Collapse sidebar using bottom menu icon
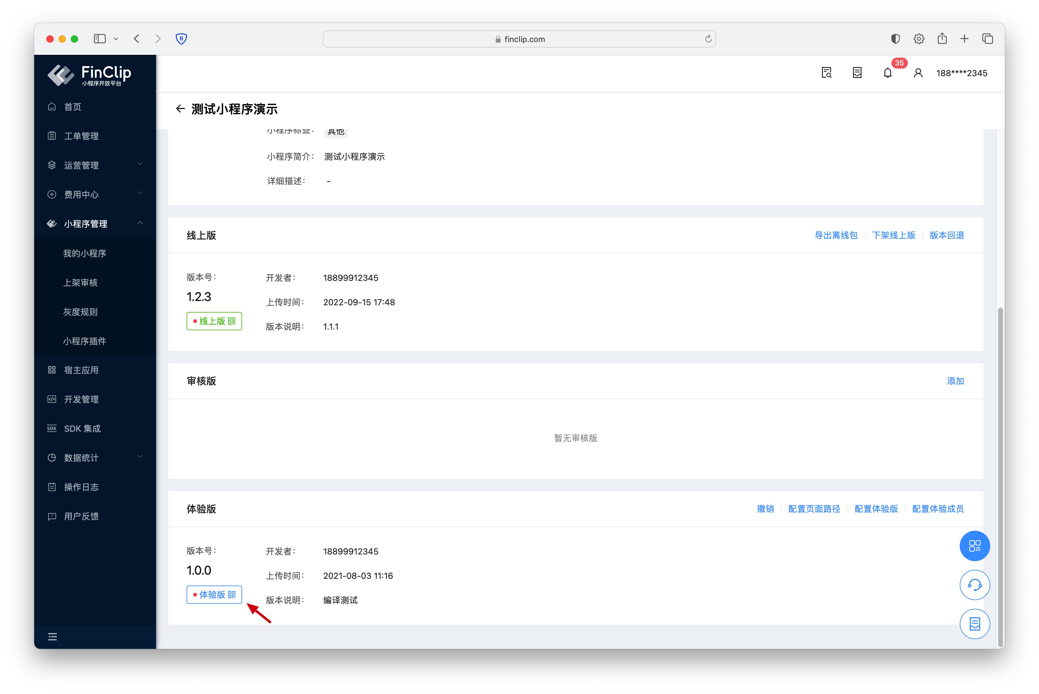 [52, 636]
